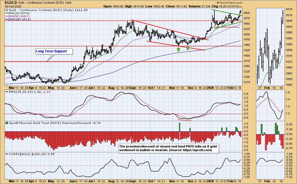Click the Chg +8.20 (+0.51%) value
Screen dimensions: 297x184
pos(225,6)
